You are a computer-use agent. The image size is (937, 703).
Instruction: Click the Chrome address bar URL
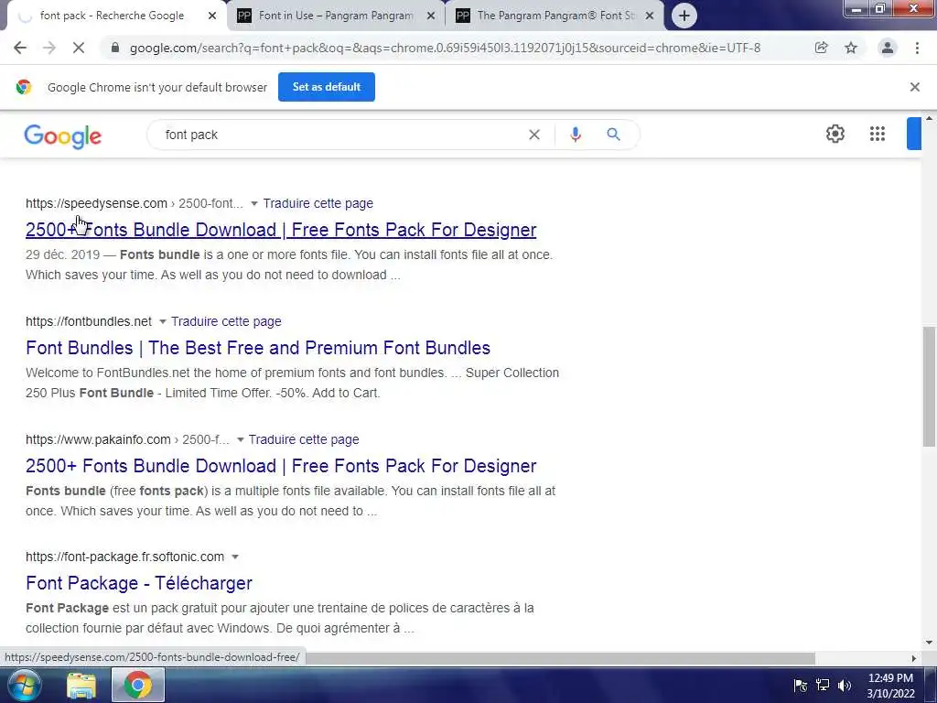coord(446,48)
